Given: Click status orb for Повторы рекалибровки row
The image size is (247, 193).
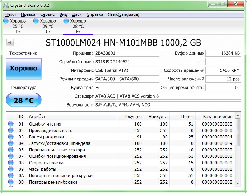Looking at the screenshot, I should coord(11,182).
